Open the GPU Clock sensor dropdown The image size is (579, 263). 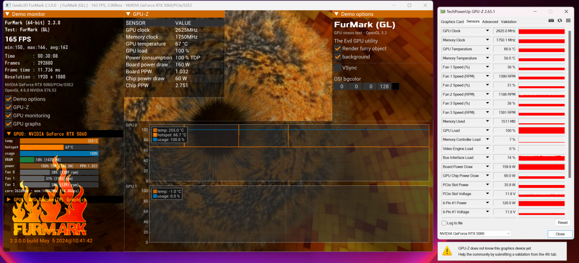click(x=487, y=31)
